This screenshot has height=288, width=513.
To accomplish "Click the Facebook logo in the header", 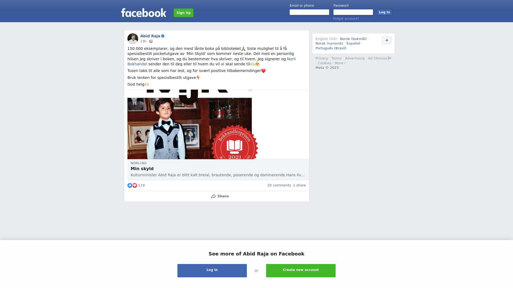I will pyautogui.click(x=143, y=13).
